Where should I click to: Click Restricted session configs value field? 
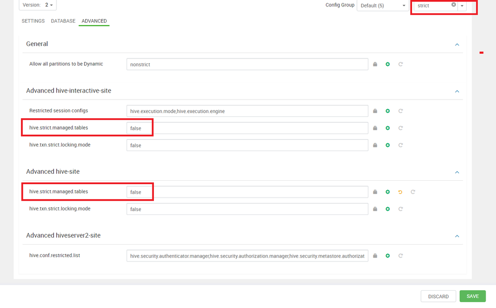click(x=247, y=111)
